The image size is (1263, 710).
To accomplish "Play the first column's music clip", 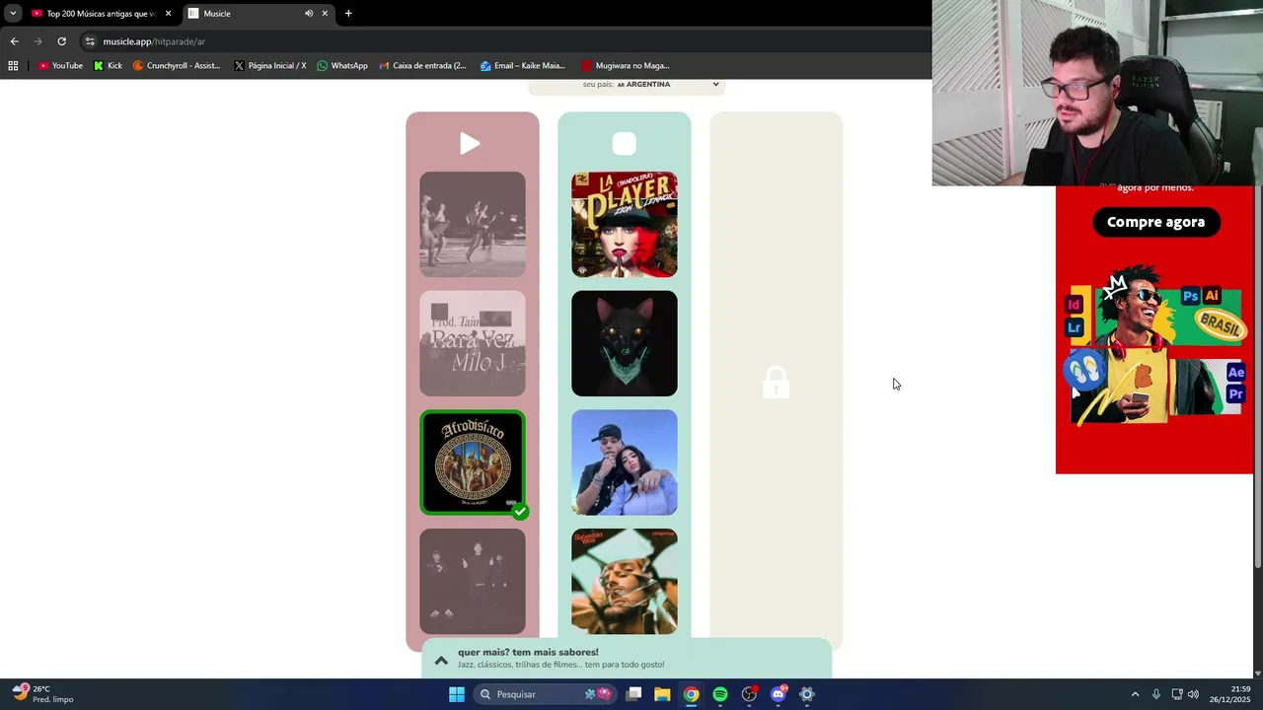I will point(470,144).
